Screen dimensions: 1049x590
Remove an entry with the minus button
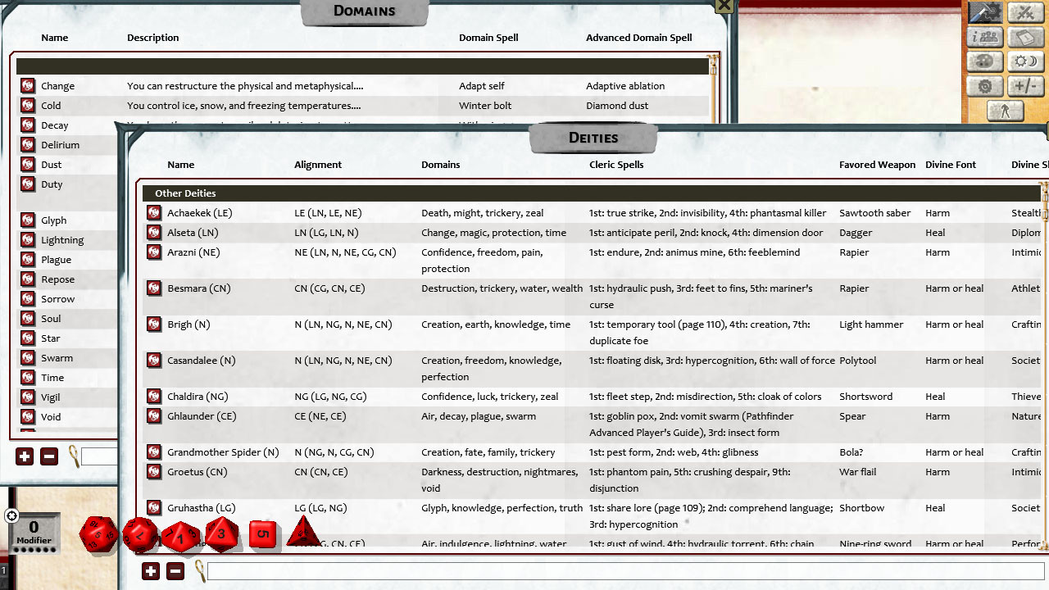(x=175, y=570)
